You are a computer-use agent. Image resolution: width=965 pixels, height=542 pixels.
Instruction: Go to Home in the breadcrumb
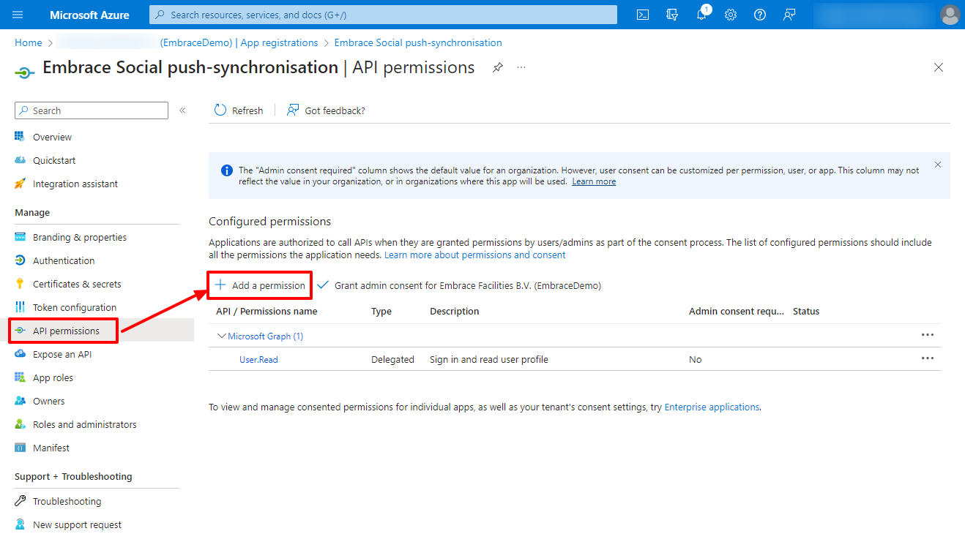[x=29, y=42]
